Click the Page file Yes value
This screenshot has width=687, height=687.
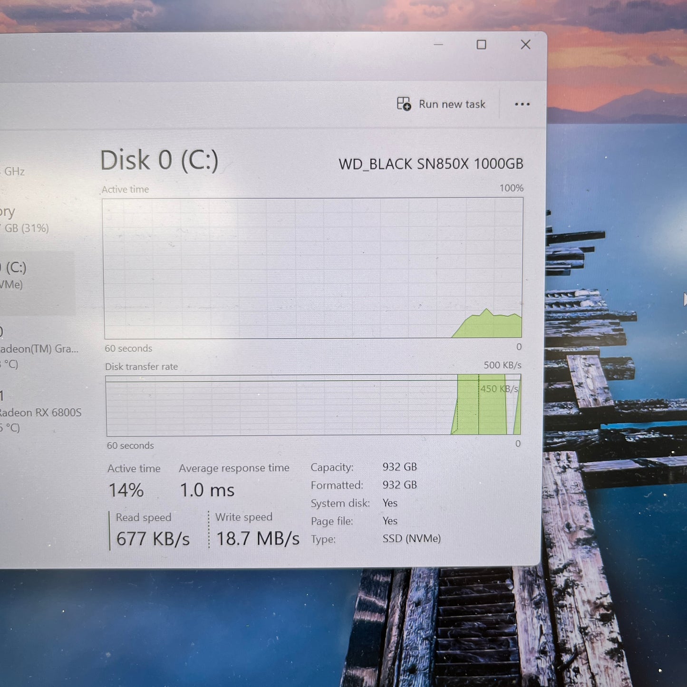[390, 521]
